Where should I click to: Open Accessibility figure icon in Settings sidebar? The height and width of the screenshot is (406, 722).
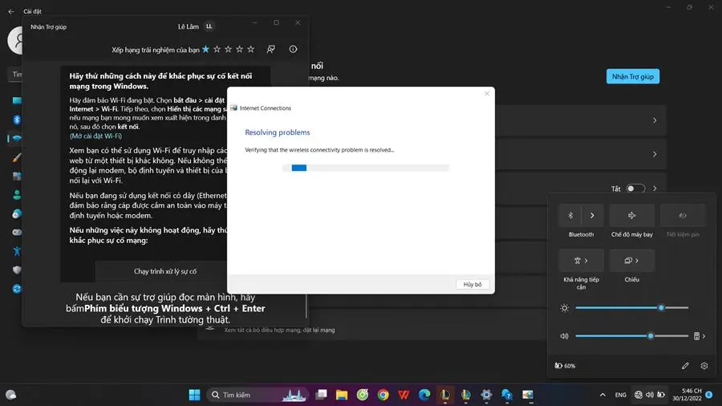pyautogui.click(x=17, y=251)
